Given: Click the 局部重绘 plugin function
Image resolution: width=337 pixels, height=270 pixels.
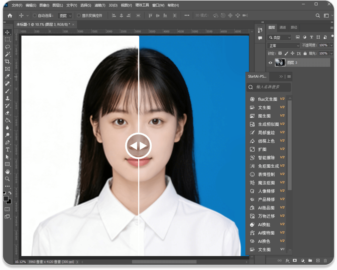Looking at the screenshot, I should tap(266, 133).
